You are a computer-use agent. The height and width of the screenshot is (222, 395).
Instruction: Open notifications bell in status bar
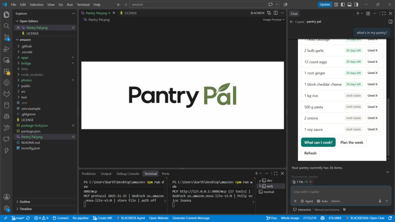click(x=390, y=218)
